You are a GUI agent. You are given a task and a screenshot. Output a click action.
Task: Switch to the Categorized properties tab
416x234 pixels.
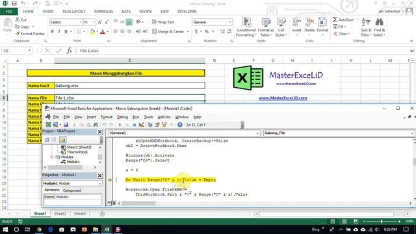[x=72, y=190]
